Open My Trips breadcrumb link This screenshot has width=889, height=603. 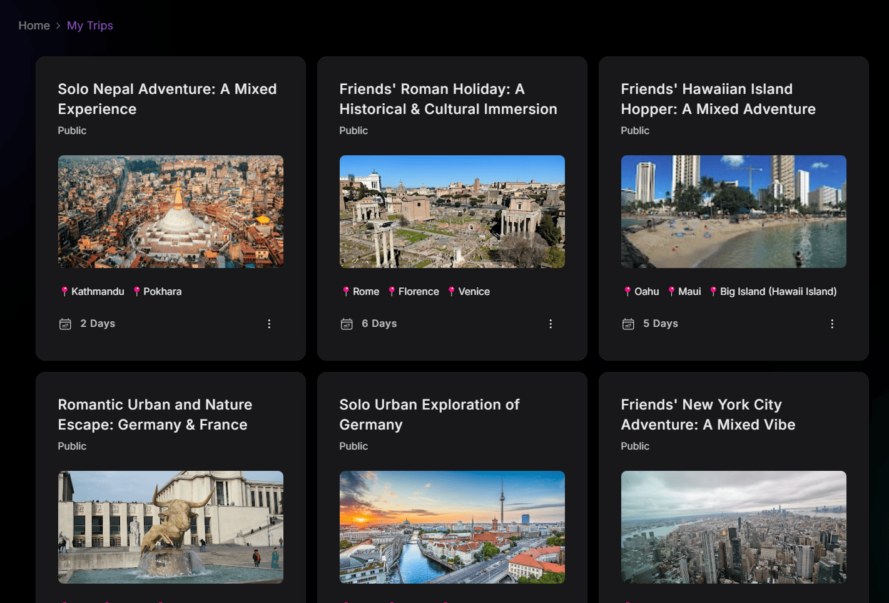(x=90, y=26)
